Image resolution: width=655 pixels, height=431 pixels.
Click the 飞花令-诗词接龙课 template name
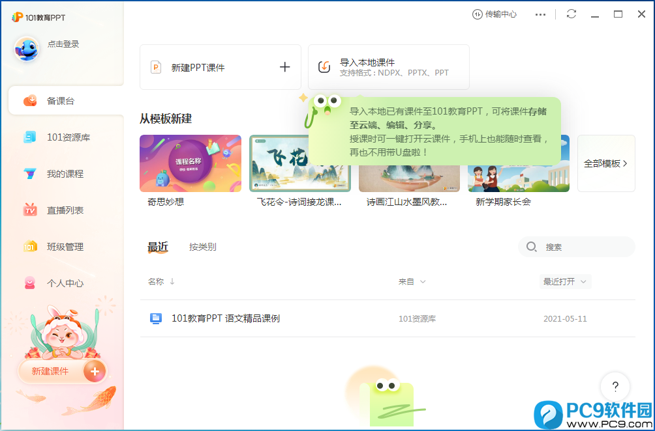299,202
